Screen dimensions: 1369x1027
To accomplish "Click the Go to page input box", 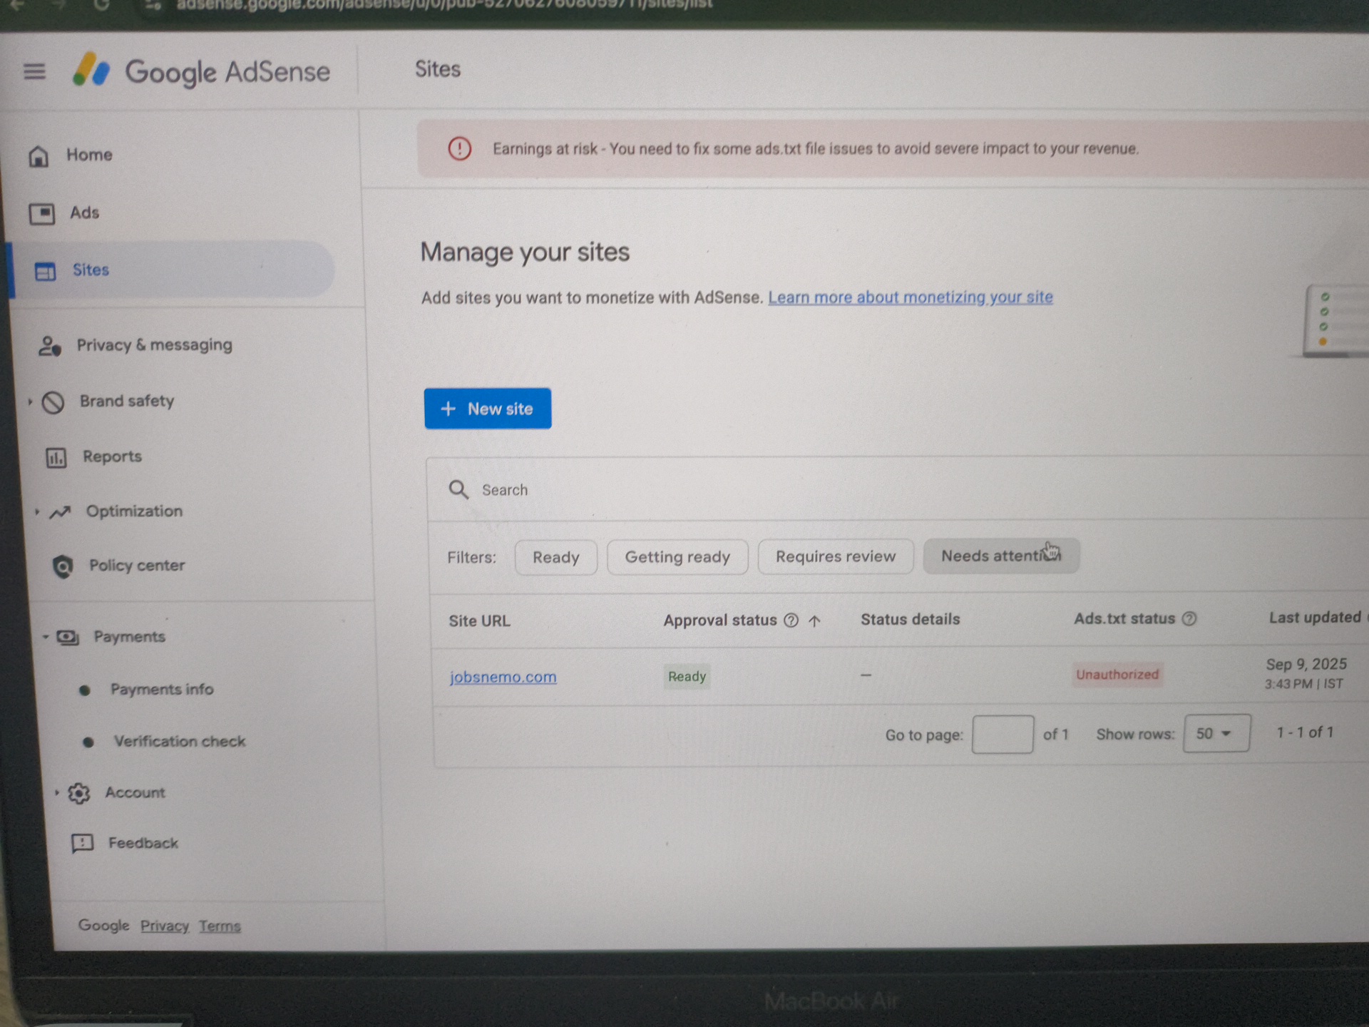I will click(1003, 735).
